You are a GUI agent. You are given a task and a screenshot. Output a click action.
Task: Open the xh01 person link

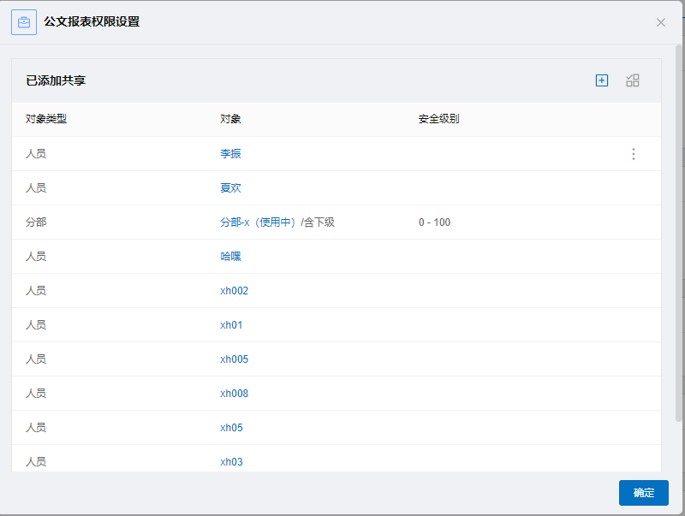(231, 325)
